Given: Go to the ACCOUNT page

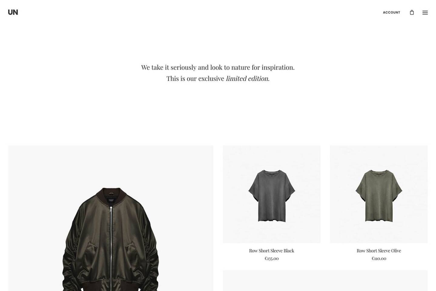Looking at the screenshot, I should pyautogui.click(x=391, y=12).
